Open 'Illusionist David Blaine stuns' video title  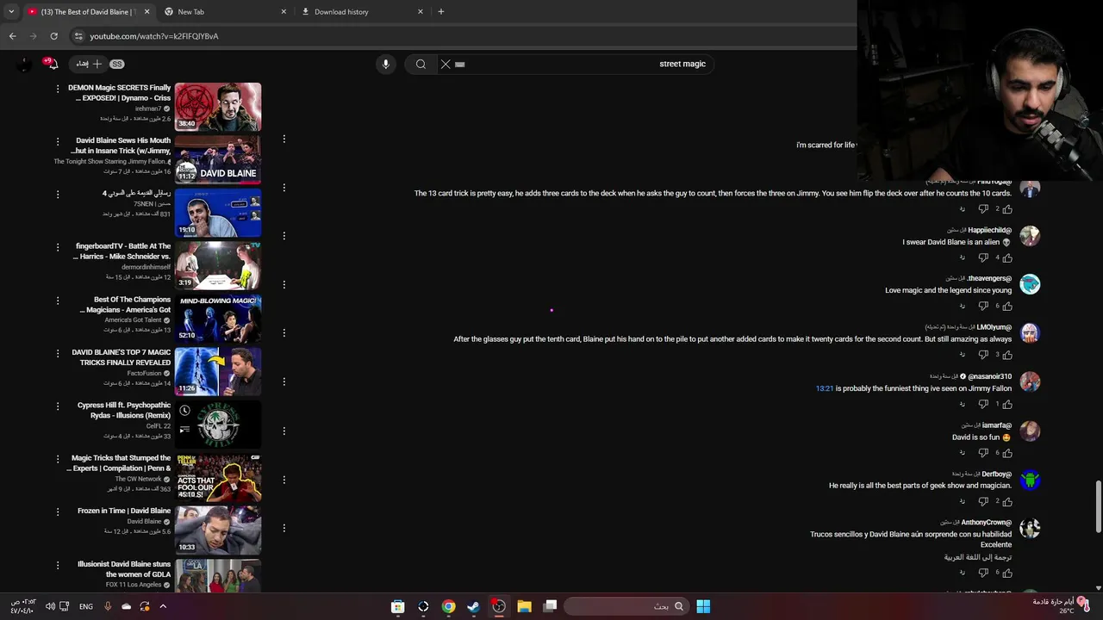(x=124, y=569)
